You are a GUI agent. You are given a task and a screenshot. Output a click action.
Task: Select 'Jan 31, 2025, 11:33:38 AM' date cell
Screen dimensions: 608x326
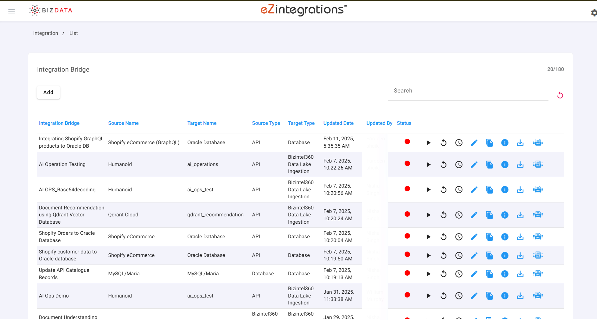339,296
